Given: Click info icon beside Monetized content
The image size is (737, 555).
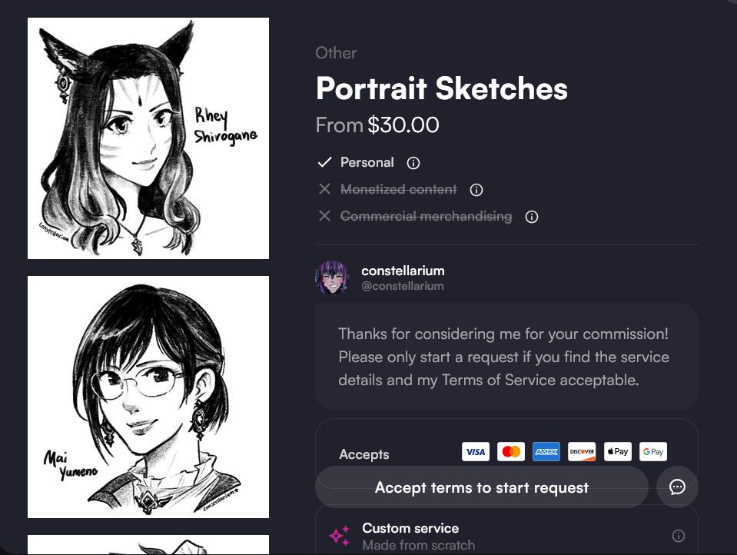Looking at the screenshot, I should pos(476,190).
